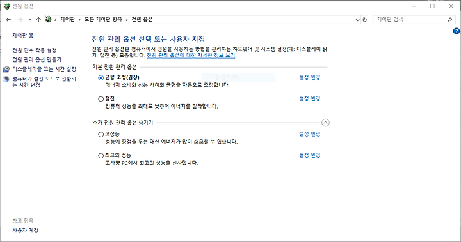Click the power options icon in address bar
This screenshot has width=461, height=242.
tap(48, 19)
